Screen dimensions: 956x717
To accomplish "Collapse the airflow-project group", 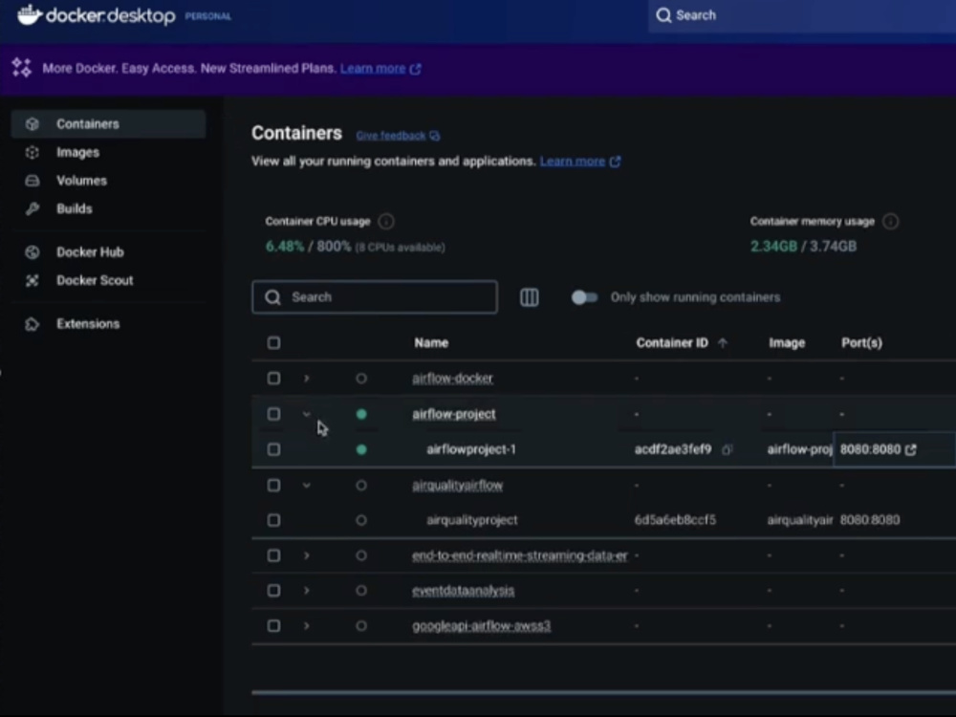I will (x=307, y=415).
